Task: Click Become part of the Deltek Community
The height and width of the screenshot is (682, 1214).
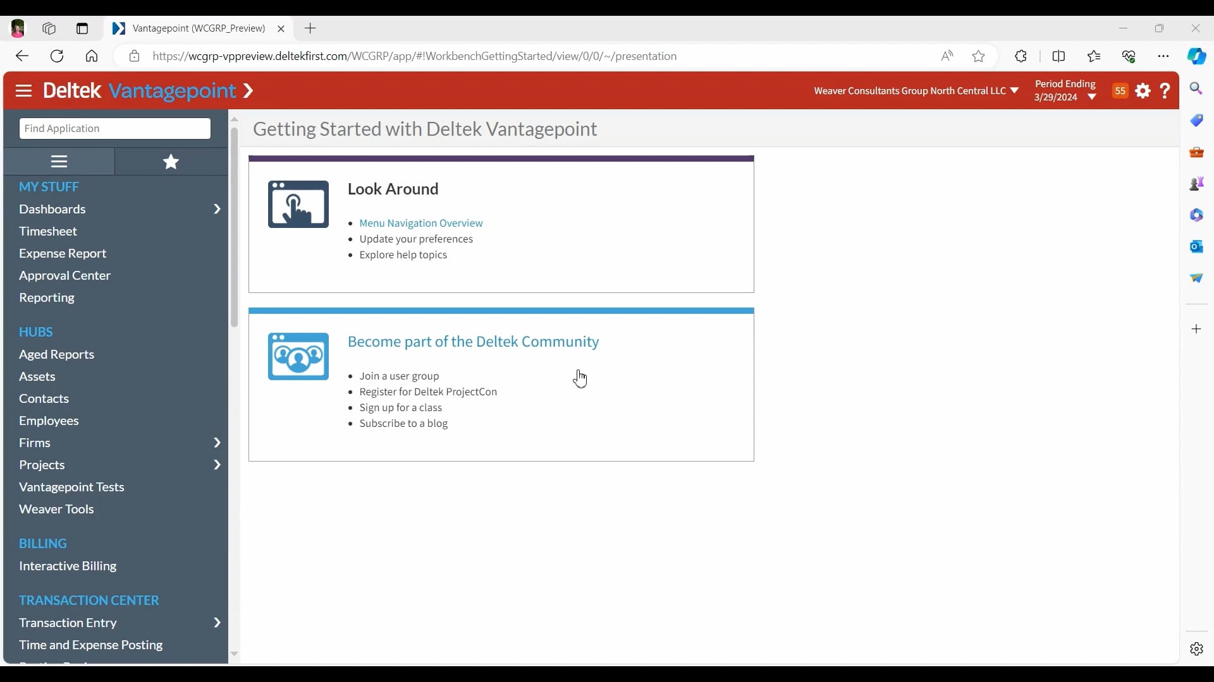Action: [x=473, y=342]
